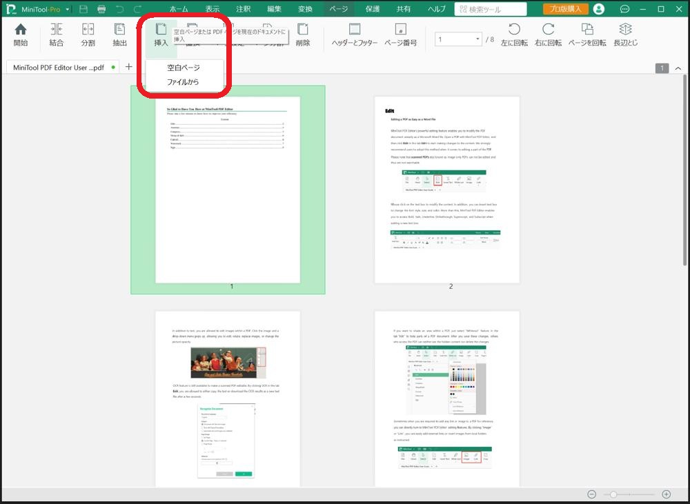This screenshot has height=504, width=690.
Task: Open the ヘルプ tab
Action: [x=437, y=9]
